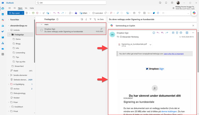Click Learn why this is important link
The image size is (199, 115).
point(174,54)
